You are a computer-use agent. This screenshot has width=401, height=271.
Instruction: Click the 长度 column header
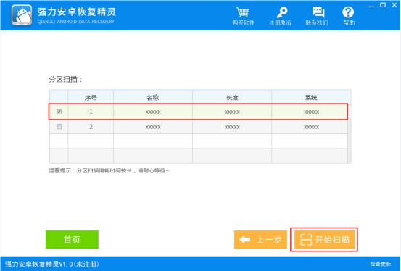coord(232,97)
